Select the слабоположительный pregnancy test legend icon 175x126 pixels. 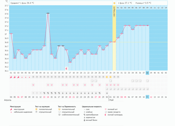[59, 115]
